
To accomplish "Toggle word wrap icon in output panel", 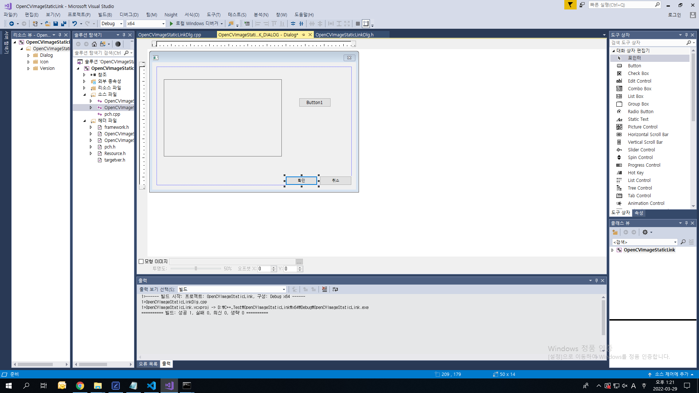I will (335, 289).
